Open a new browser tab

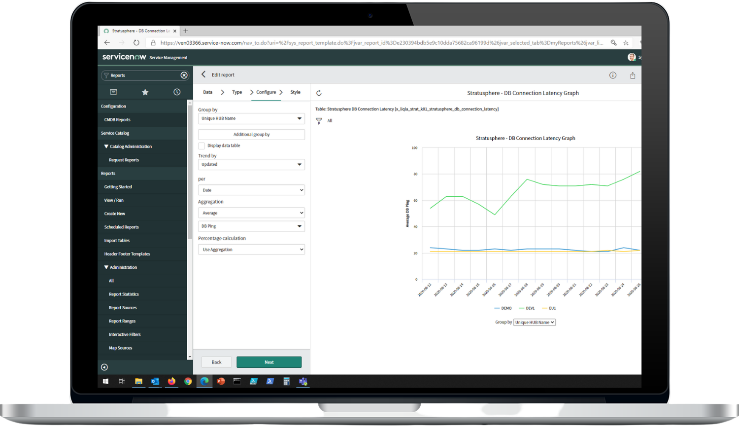click(186, 31)
